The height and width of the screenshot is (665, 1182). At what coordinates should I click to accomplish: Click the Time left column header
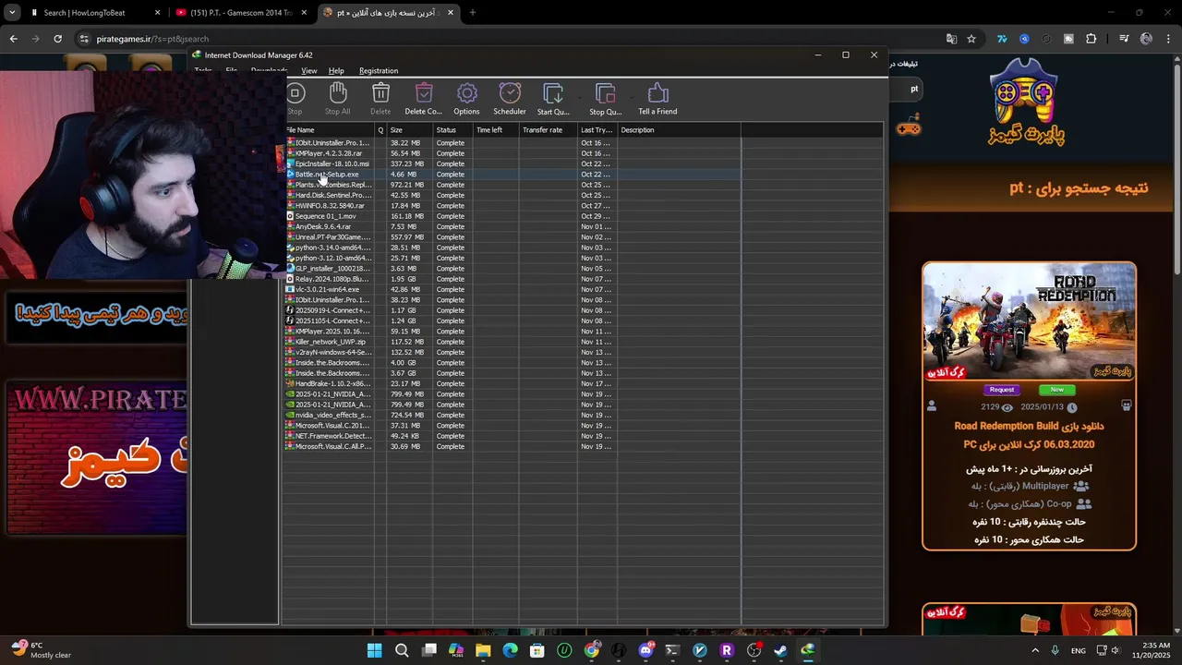click(x=496, y=130)
